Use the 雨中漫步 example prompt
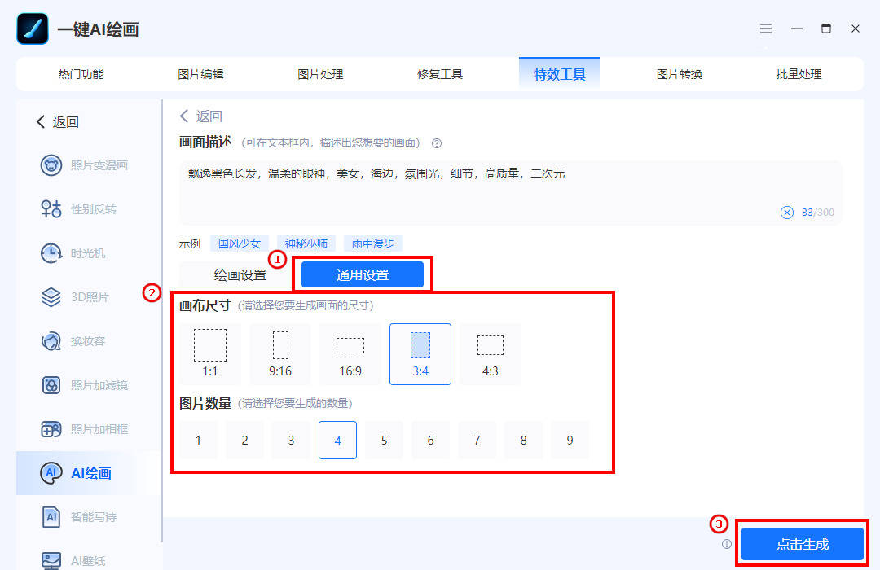Image resolution: width=880 pixels, height=570 pixels. 373,243
